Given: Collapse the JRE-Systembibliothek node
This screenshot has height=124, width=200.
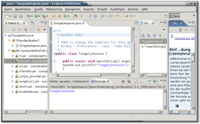Looking at the screenshot, I should pos(9,51).
